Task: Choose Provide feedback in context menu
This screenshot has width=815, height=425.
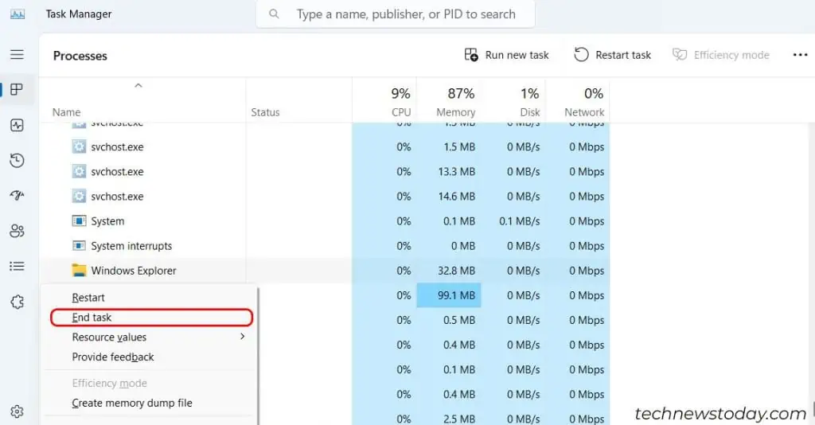Action: 113,357
